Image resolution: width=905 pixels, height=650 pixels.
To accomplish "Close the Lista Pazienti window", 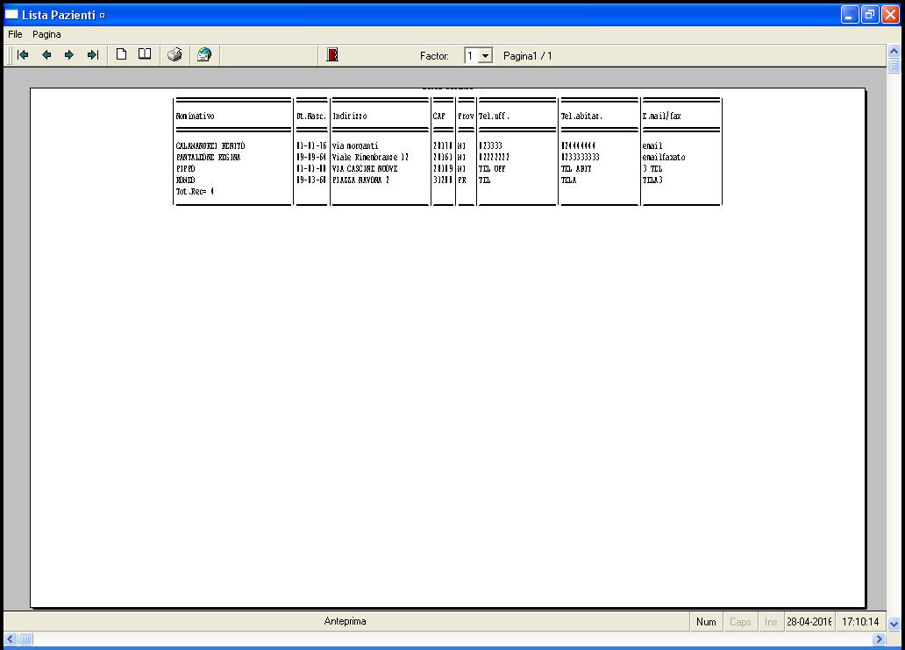I will click(x=891, y=15).
